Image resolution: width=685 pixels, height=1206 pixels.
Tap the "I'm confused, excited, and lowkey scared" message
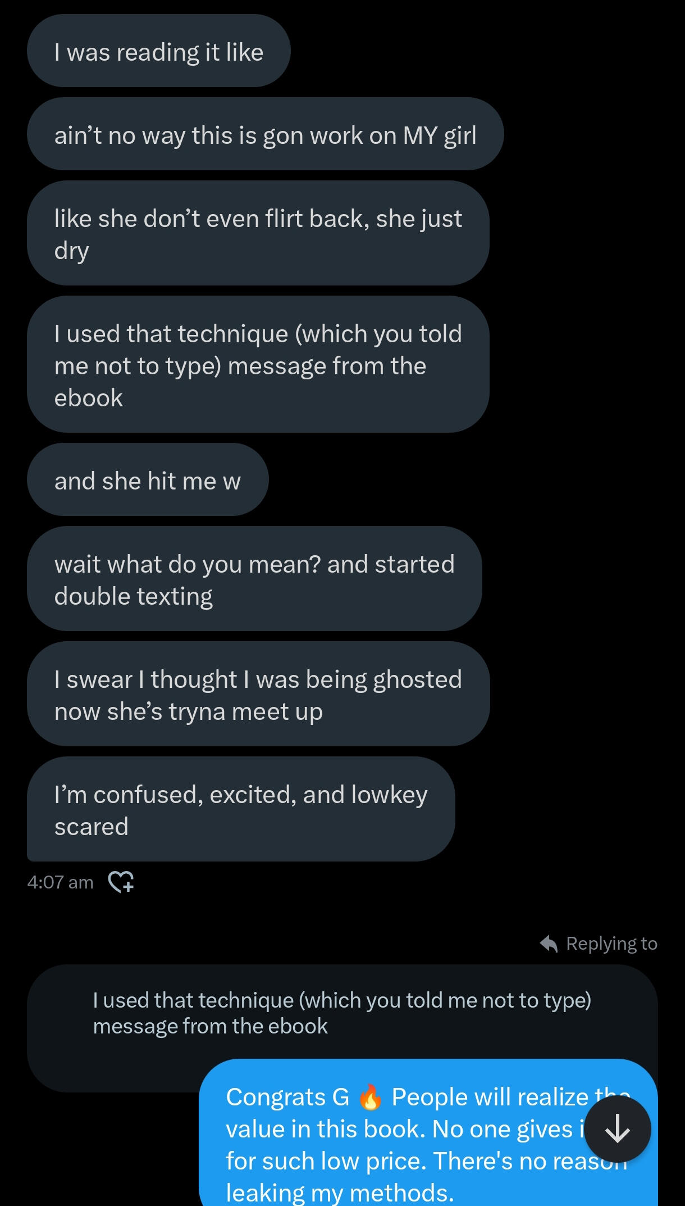pyautogui.click(x=240, y=810)
